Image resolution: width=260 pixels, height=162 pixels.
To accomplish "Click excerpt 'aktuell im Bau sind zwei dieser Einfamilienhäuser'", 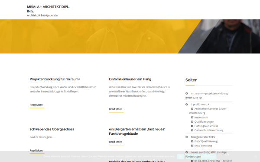I will coord(140,92).
